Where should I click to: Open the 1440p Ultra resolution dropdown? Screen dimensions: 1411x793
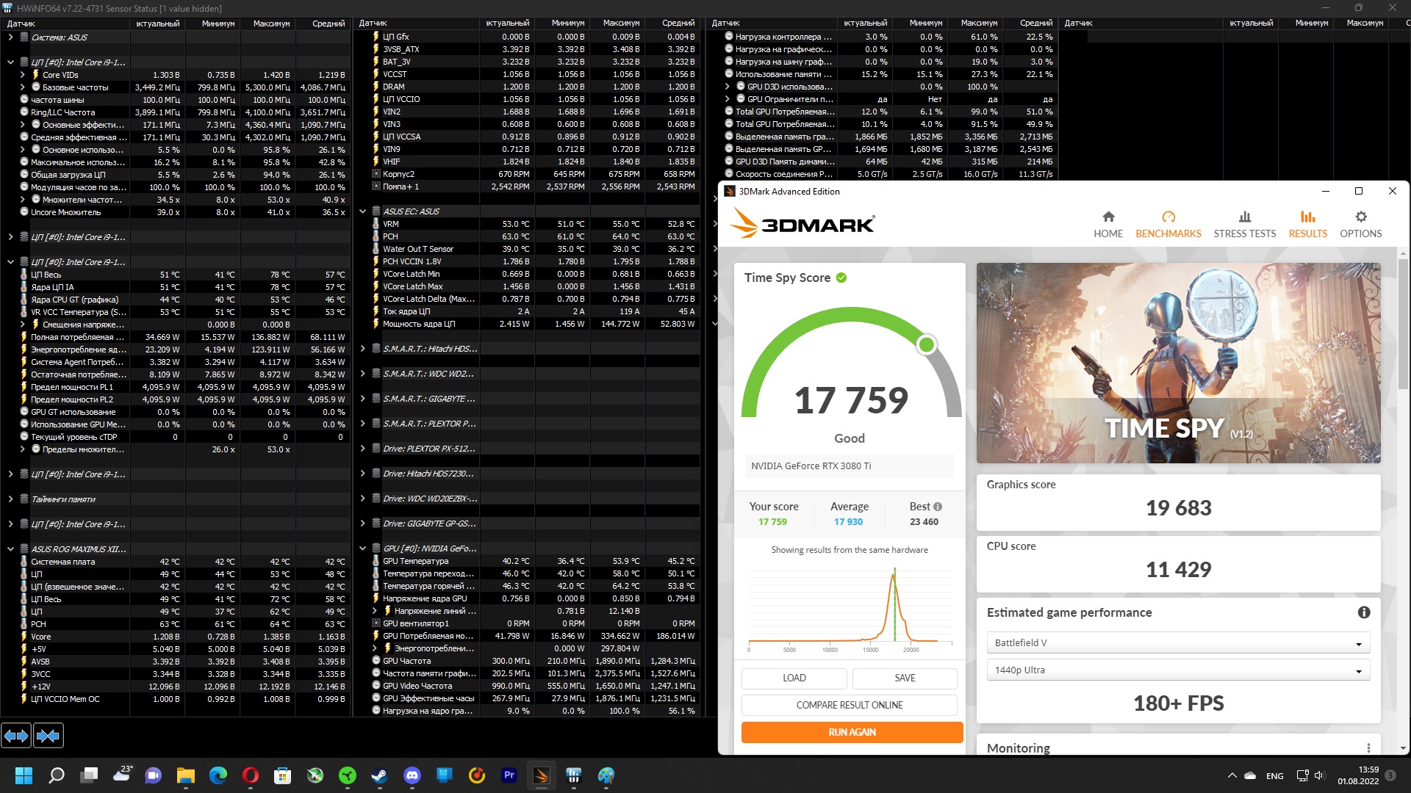(1177, 670)
